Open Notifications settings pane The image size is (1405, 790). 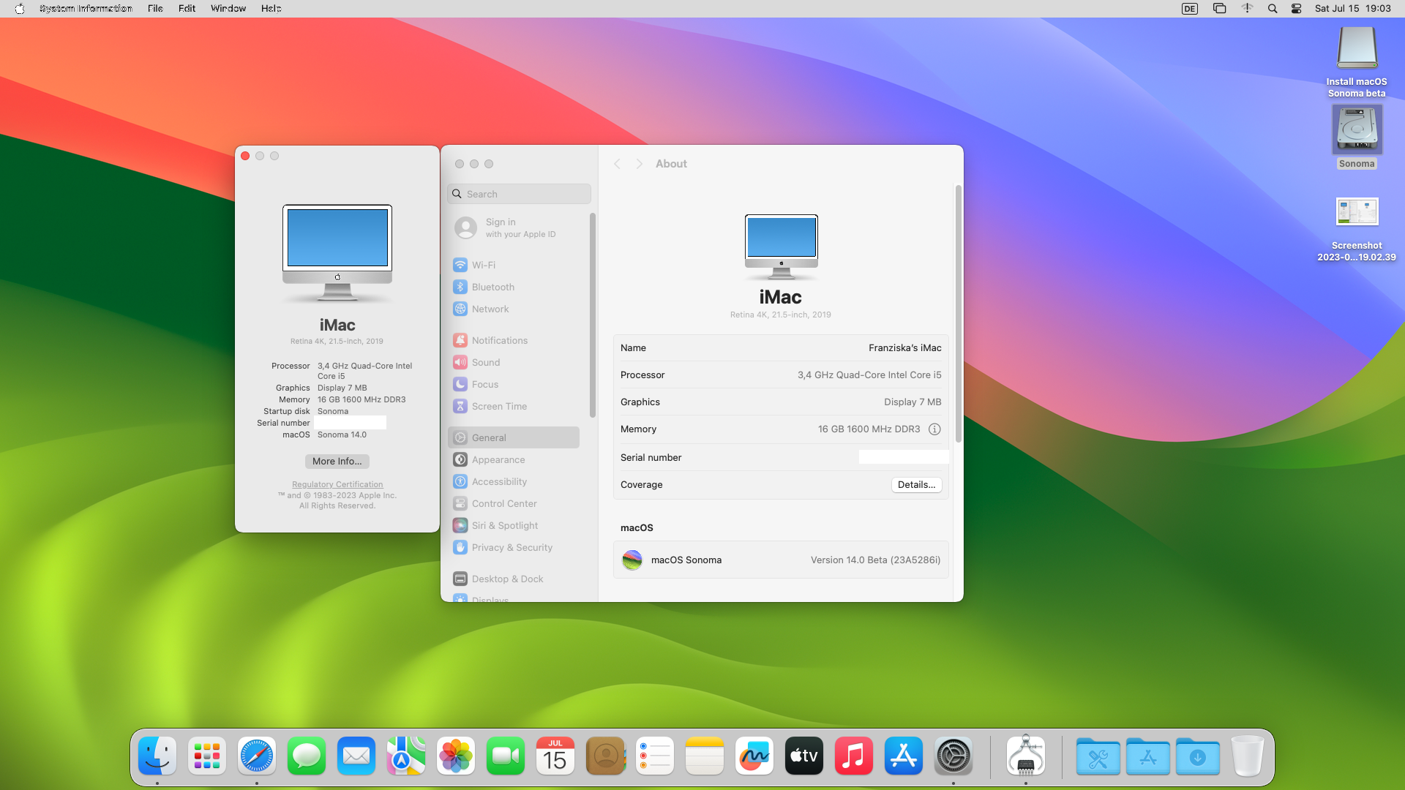point(499,340)
